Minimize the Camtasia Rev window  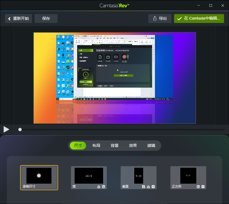[199, 5]
